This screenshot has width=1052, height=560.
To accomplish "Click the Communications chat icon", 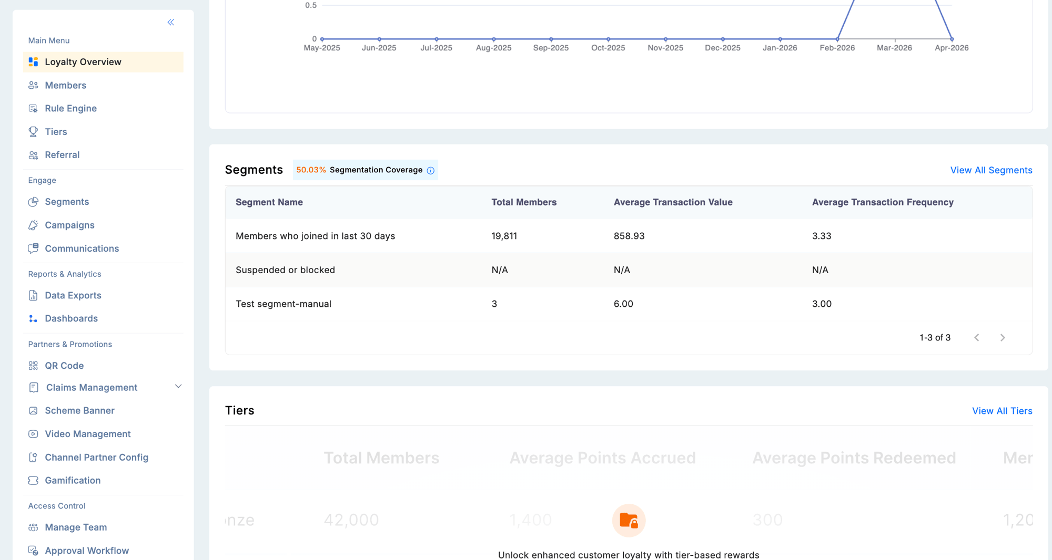I will 33,248.
